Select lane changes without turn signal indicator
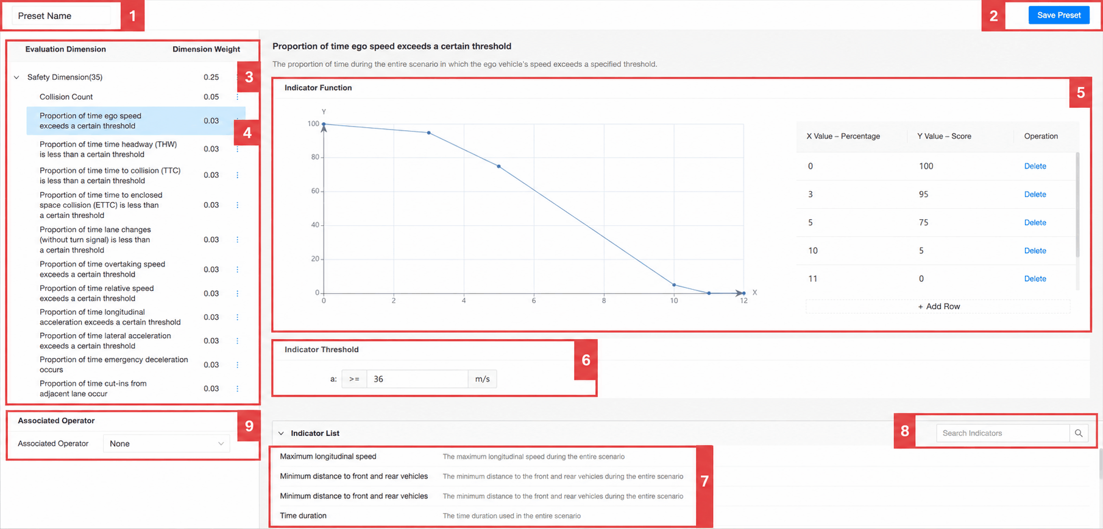The width and height of the screenshot is (1103, 529). pos(95,240)
